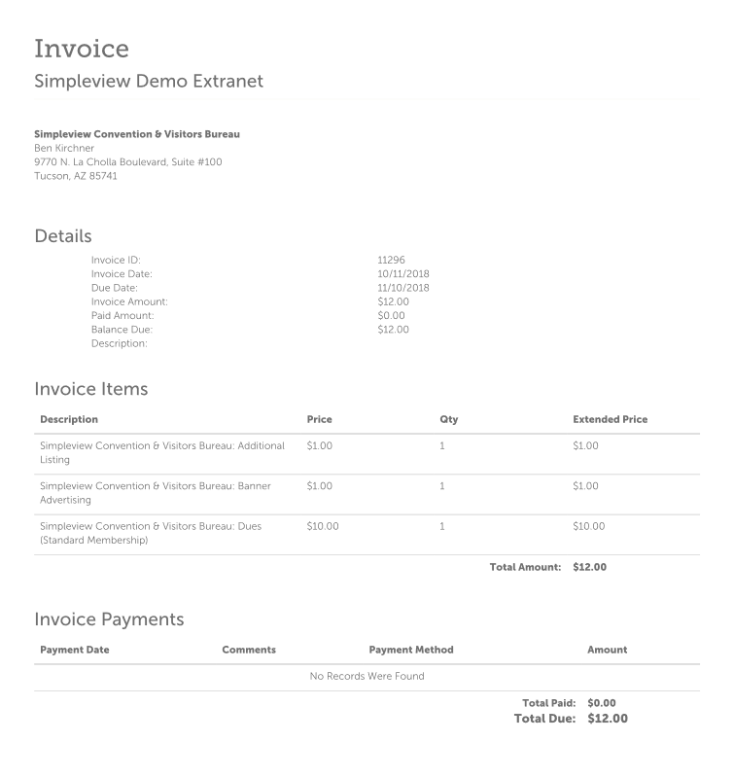
Task: Select the Invoice Amount value $12.00
Action: tap(394, 301)
